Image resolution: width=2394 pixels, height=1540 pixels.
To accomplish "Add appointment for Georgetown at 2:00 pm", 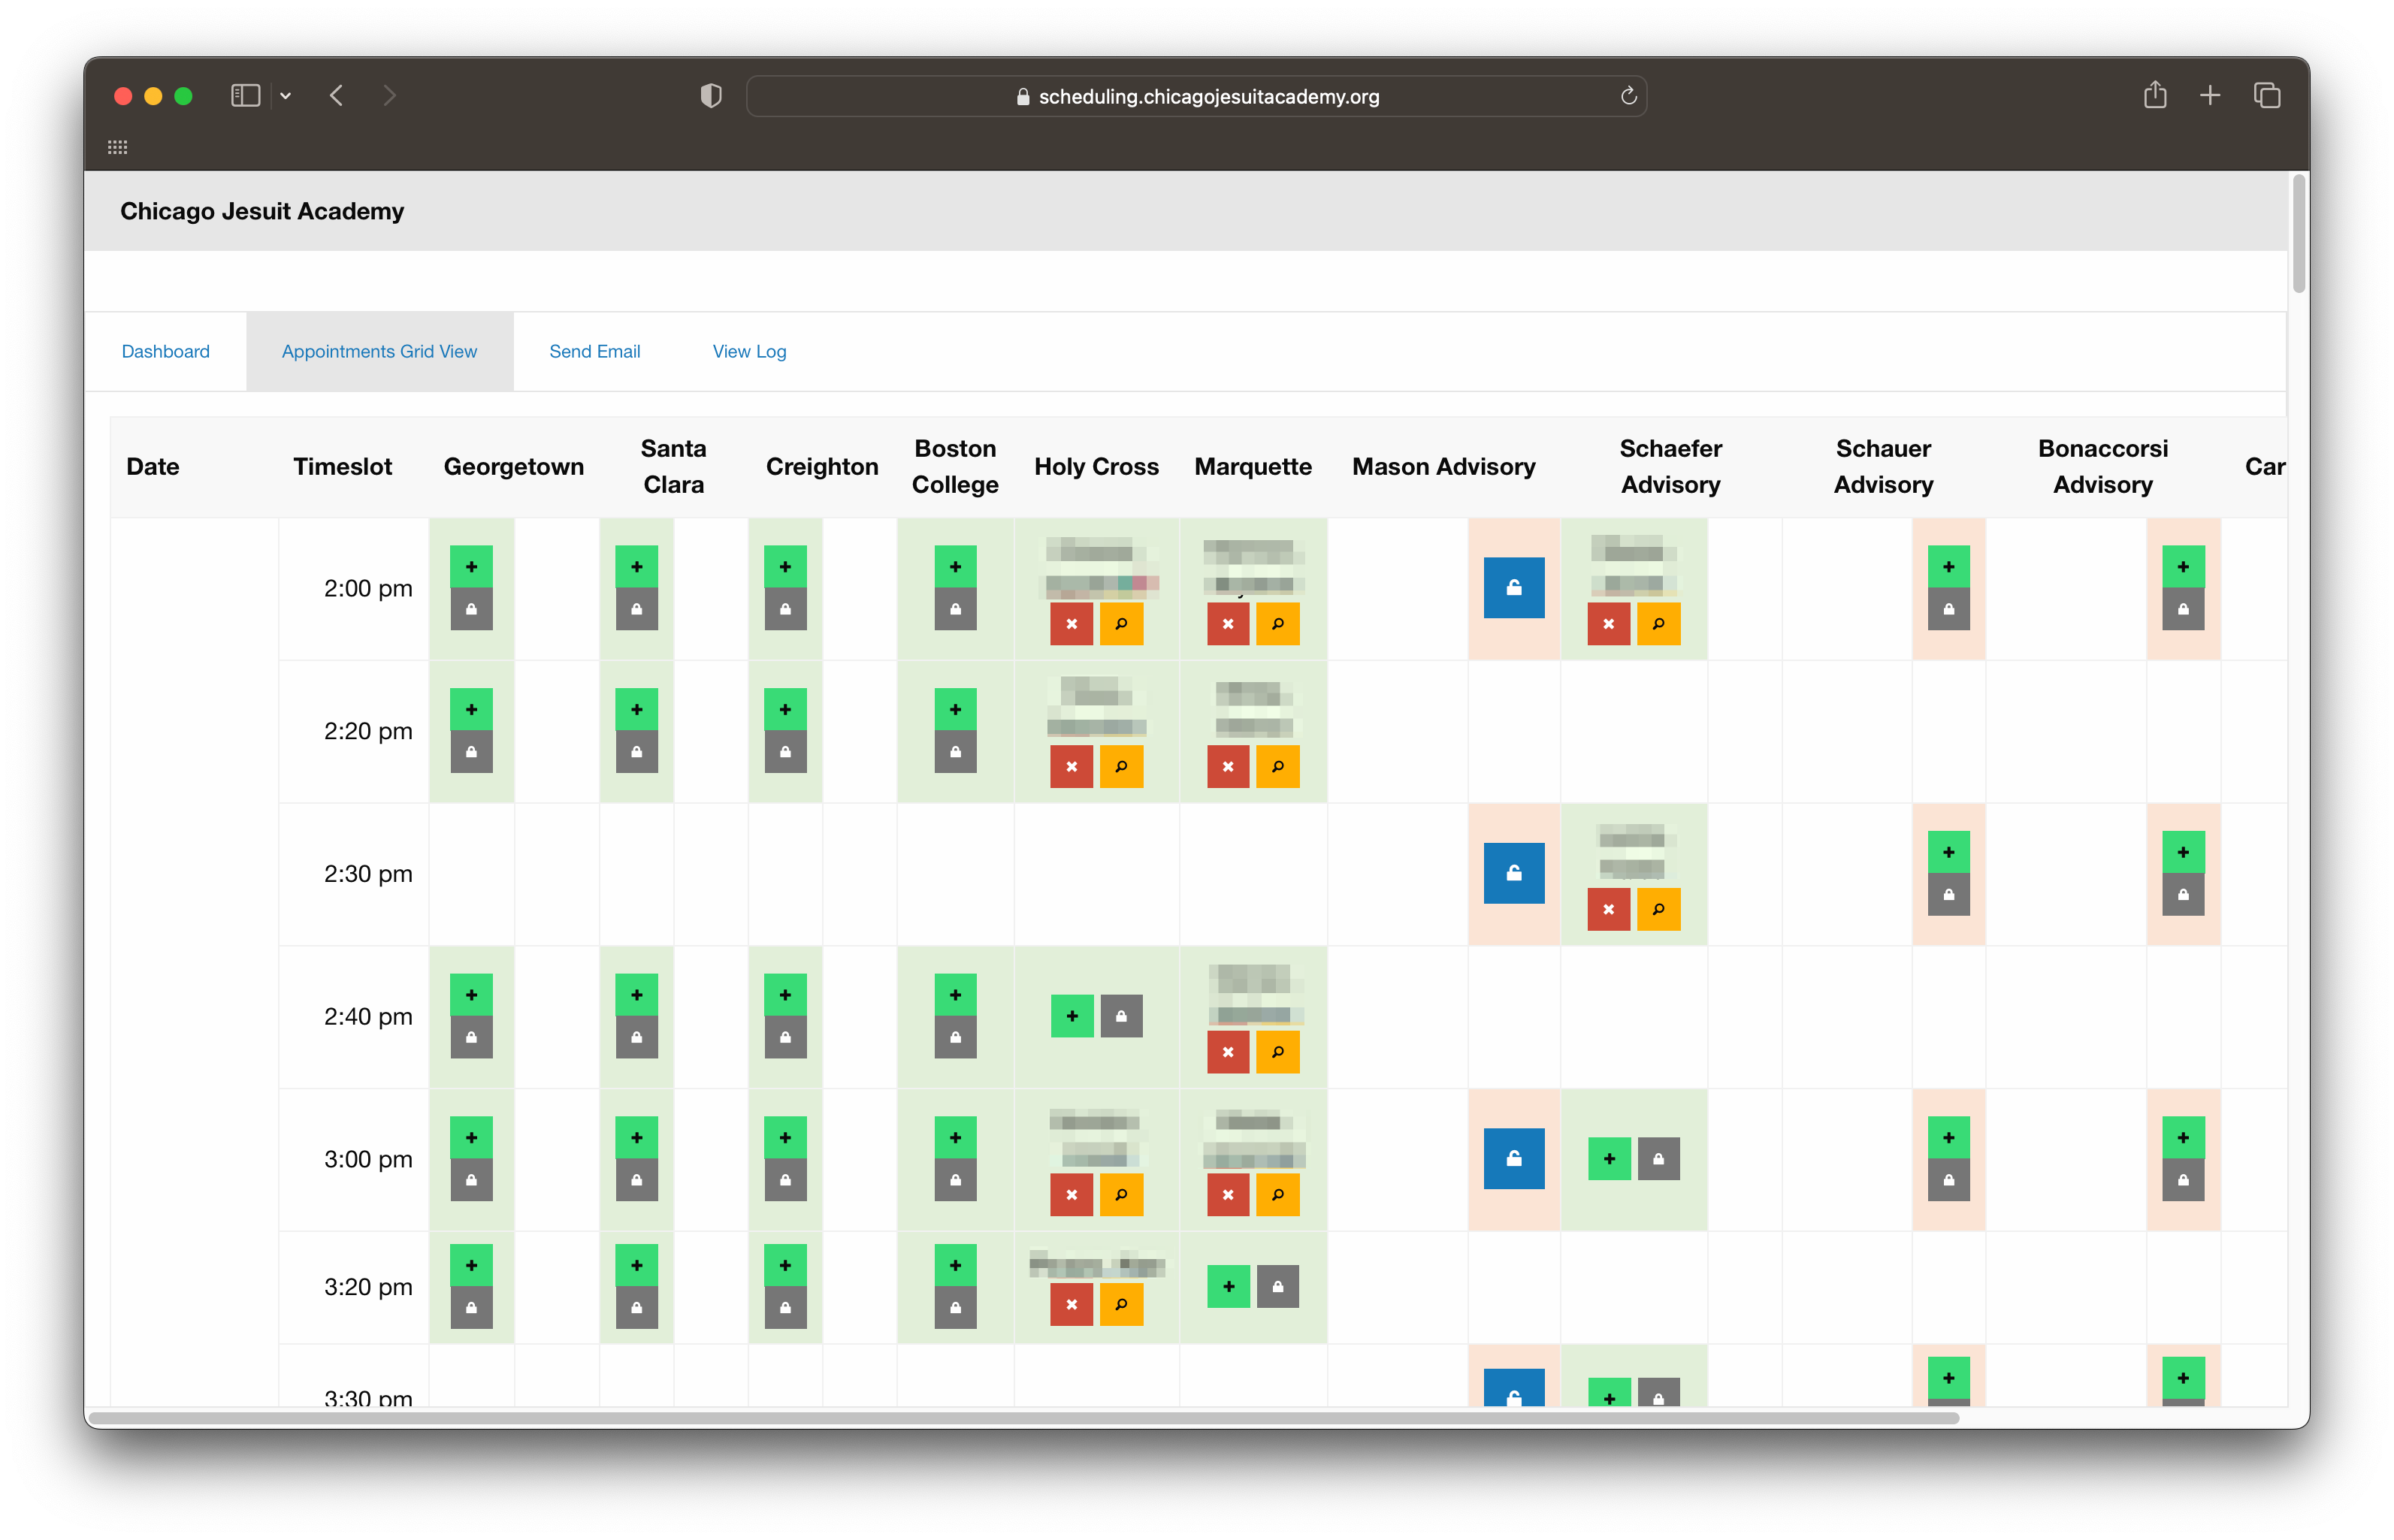I will (471, 567).
